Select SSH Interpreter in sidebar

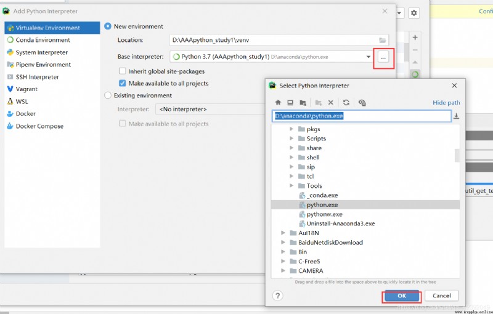[52, 77]
